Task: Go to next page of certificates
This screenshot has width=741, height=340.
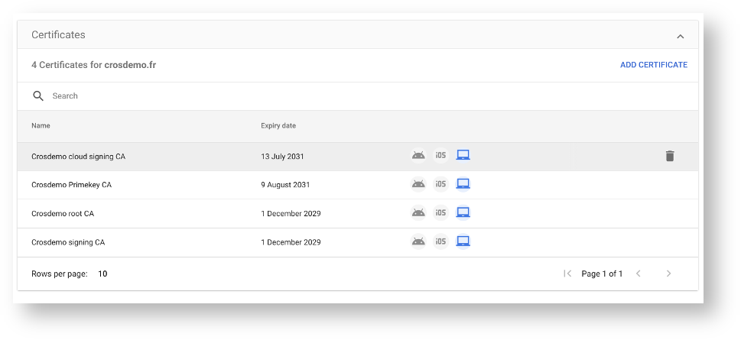Action: pos(668,274)
